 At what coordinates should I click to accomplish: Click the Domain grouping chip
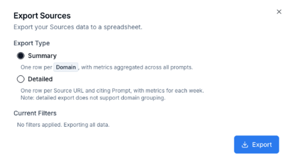coord(66,67)
